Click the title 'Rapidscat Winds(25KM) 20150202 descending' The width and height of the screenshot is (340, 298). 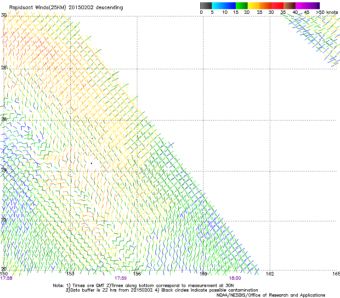(66, 7)
